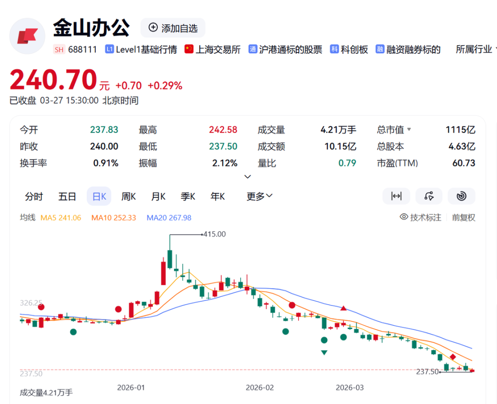The image size is (497, 404).
Task: Click red diamond marker near chart end
Action: coord(453,357)
